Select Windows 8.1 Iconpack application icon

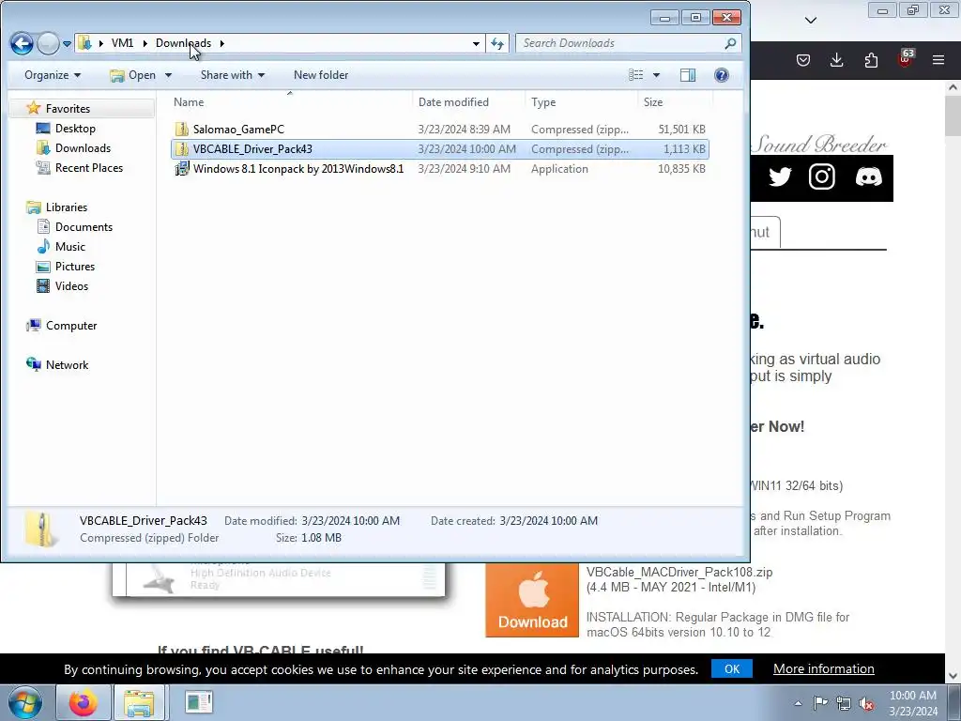click(181, 169)
